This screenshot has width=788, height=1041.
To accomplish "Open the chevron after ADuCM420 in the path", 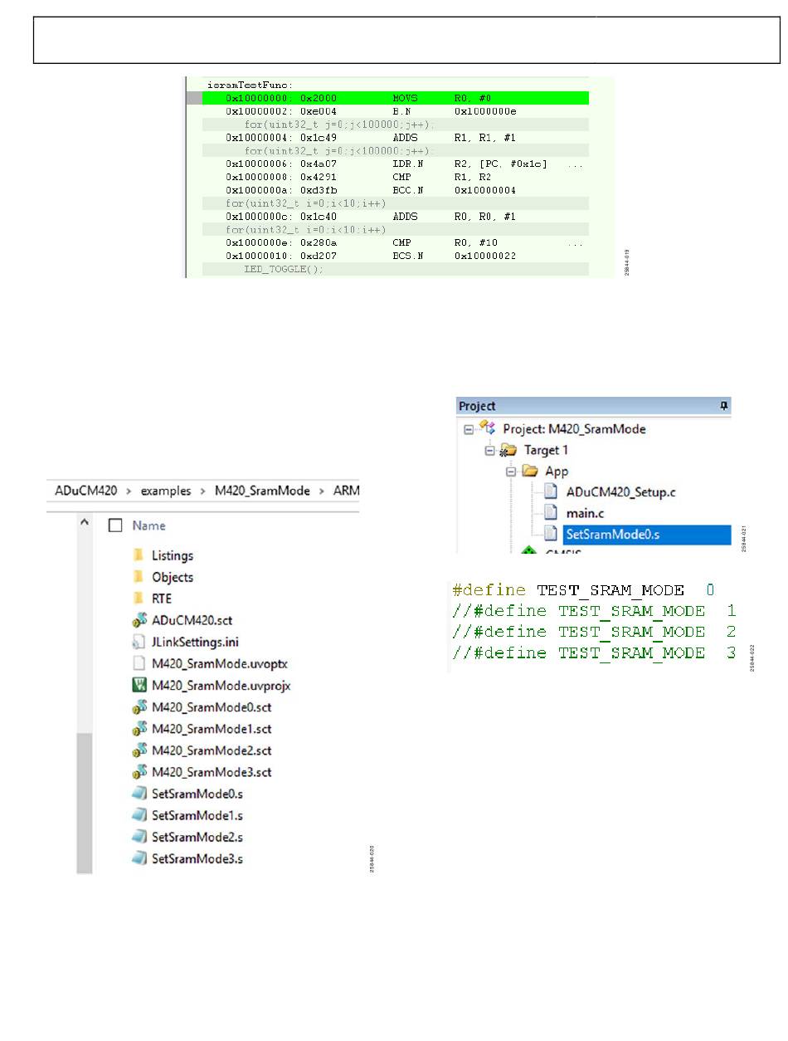I will (x=127, y=491).
